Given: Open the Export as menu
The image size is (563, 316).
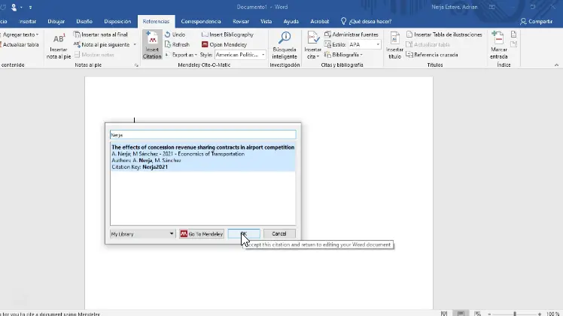Looking at the screenshot, I should tap(181, 55).
